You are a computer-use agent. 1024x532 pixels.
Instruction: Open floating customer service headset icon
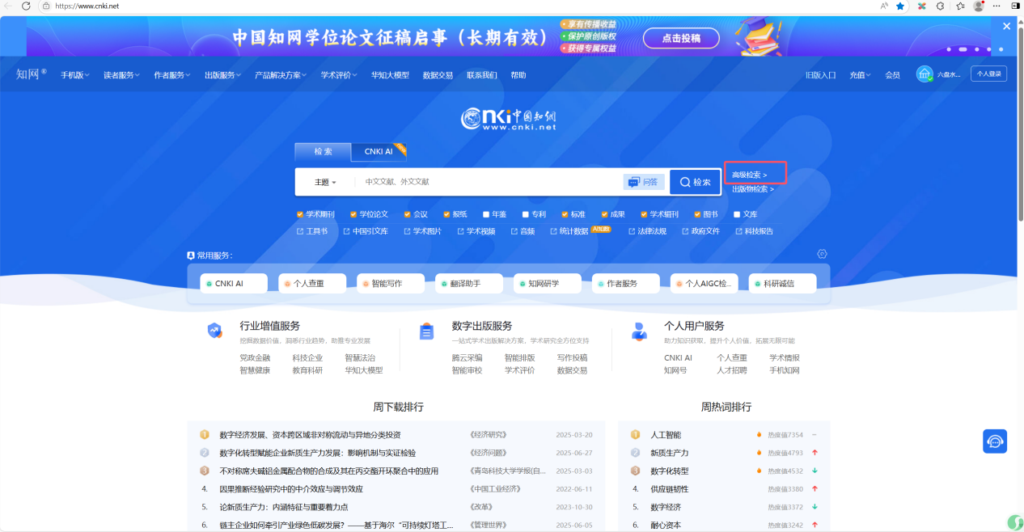(994, 441)
